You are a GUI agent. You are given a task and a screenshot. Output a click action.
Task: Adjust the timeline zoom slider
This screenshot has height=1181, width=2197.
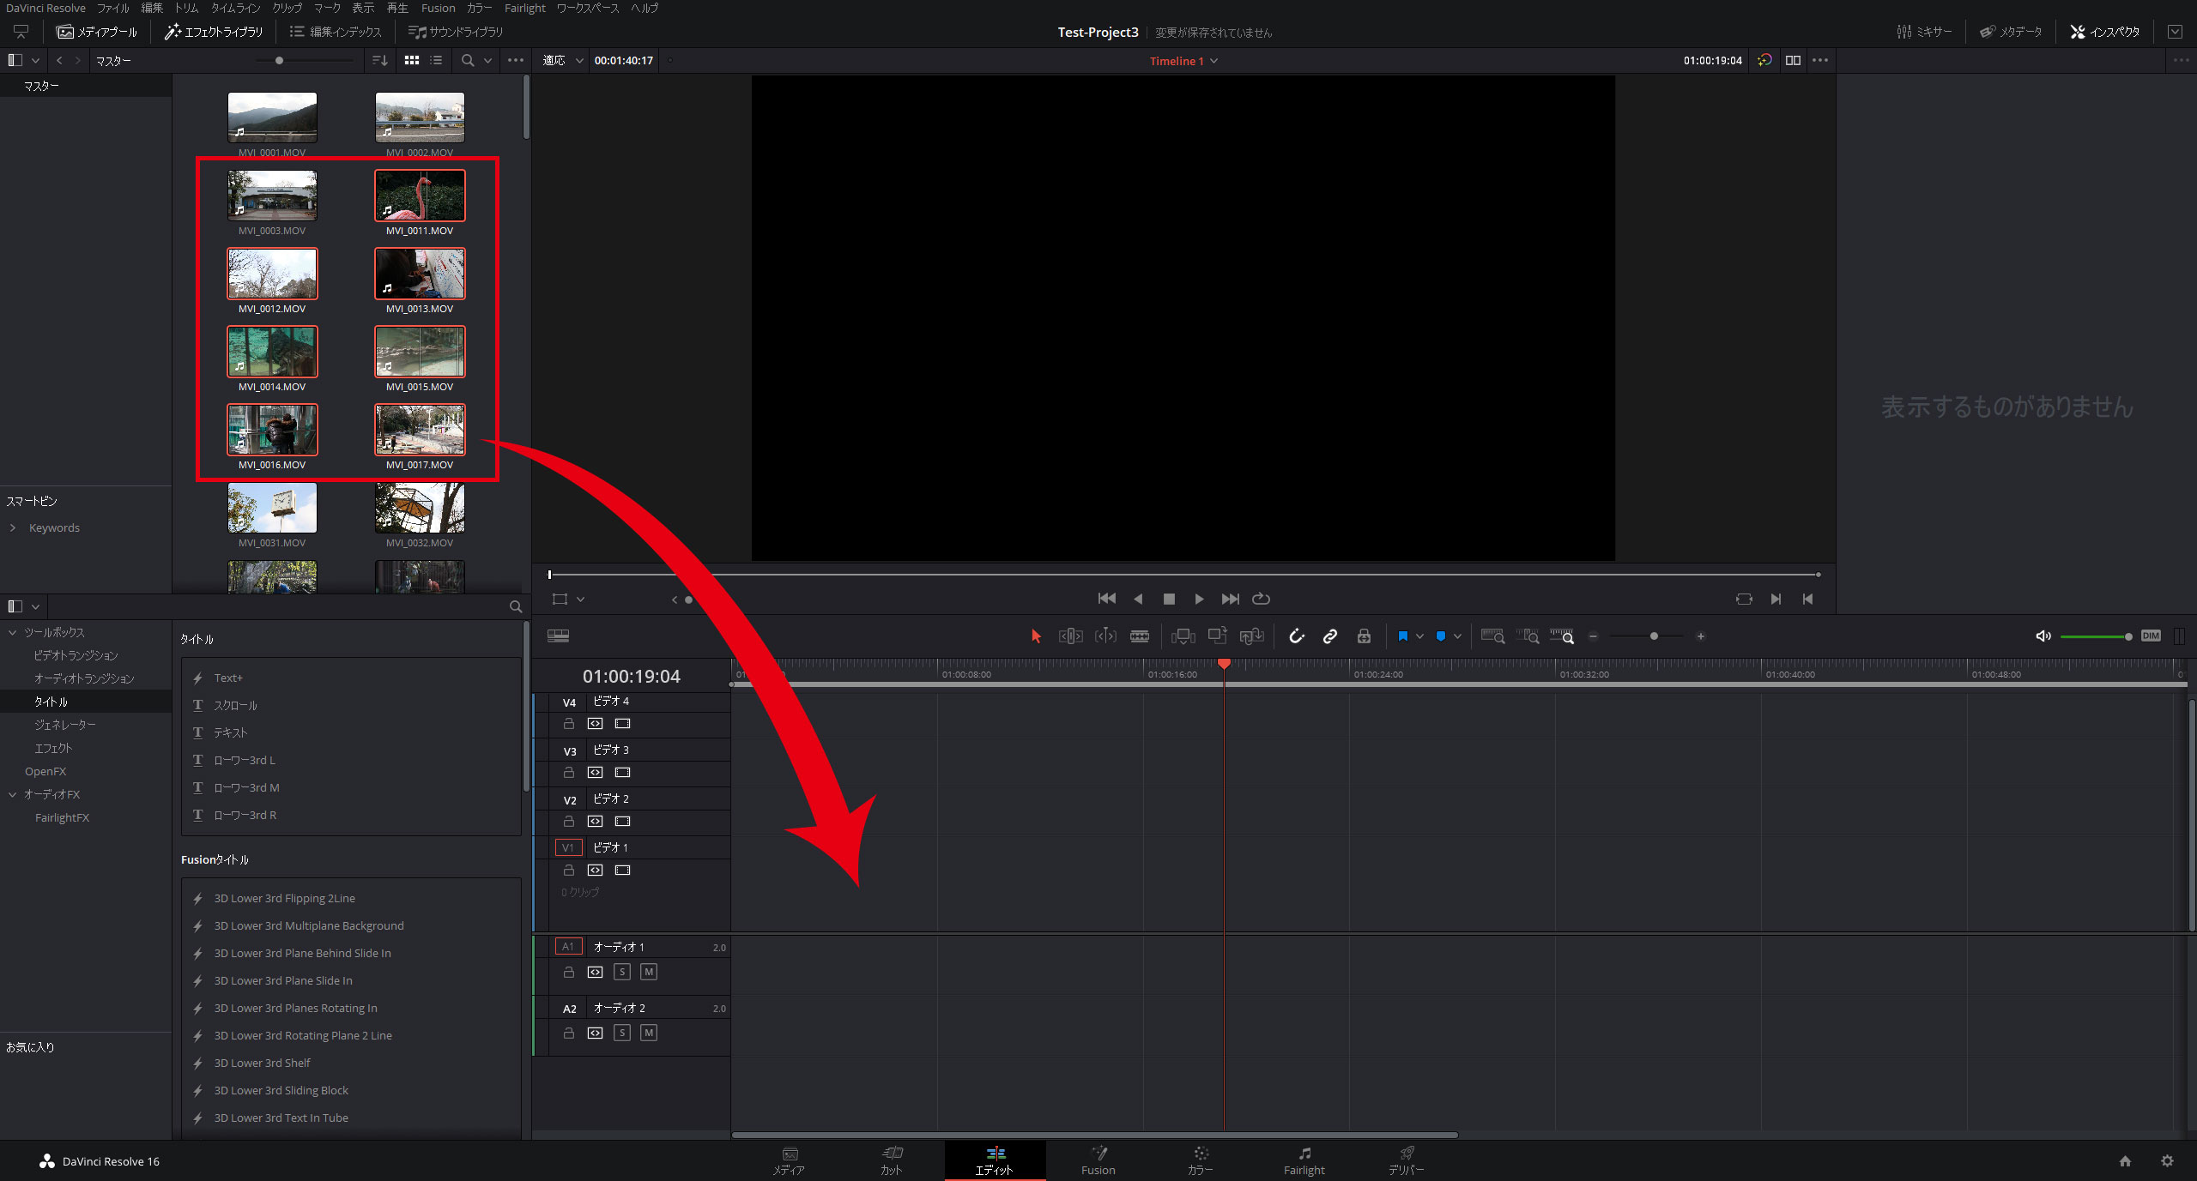[1653, 636]
